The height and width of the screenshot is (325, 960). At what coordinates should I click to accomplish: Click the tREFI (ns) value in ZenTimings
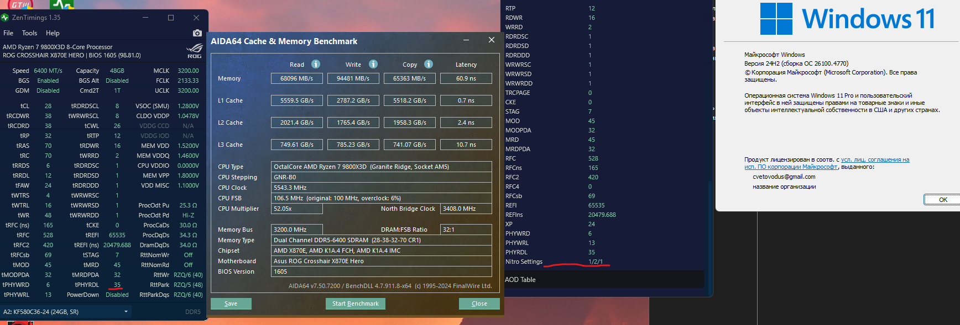(117, 245)
